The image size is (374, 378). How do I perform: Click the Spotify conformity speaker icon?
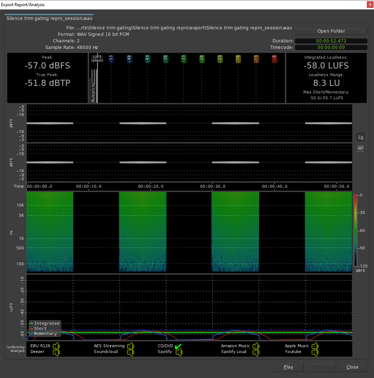[x=179, y=352]
